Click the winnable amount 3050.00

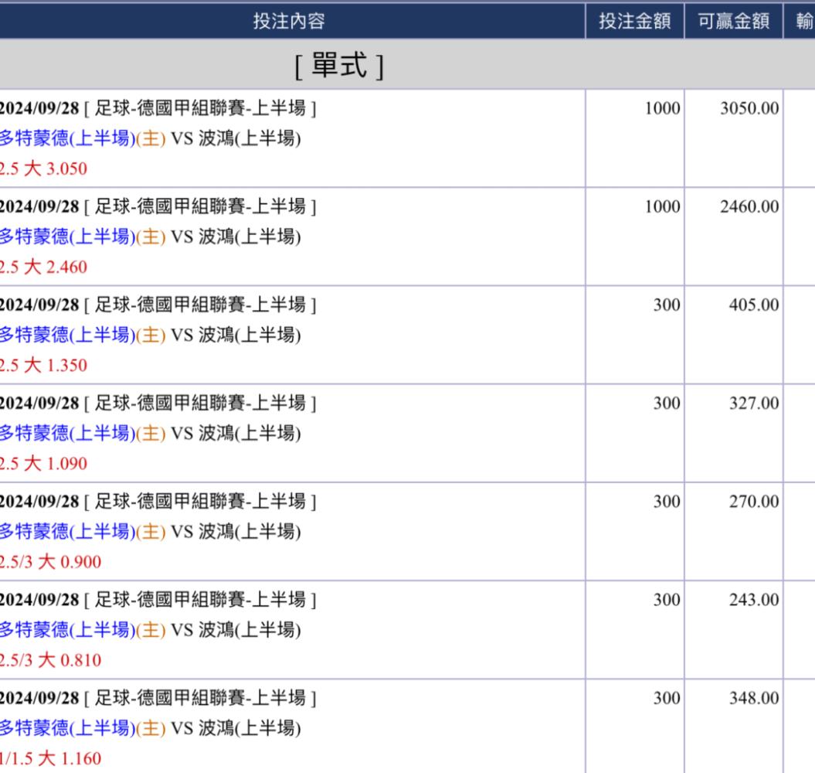749,108
